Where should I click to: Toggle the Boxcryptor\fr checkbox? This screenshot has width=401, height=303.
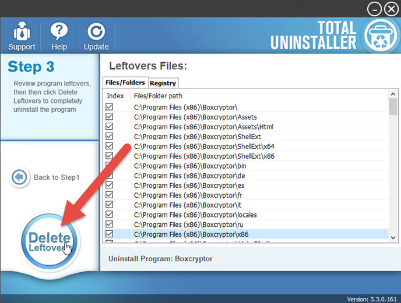click(109, 195)
